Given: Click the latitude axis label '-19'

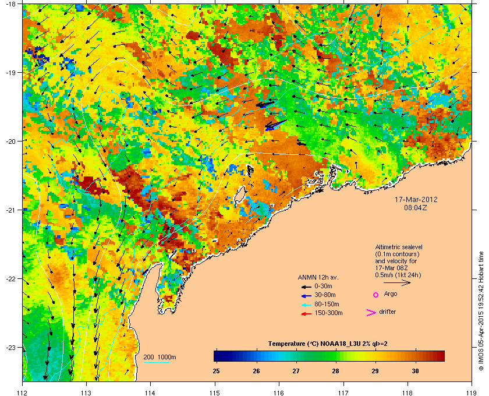Looking at the screenshot, I should [x=10, y=72].
